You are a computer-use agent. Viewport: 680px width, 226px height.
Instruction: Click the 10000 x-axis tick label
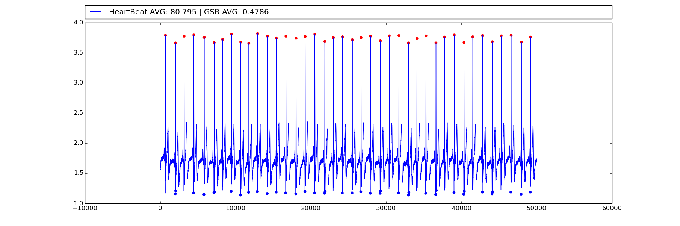tap(236, 209)
